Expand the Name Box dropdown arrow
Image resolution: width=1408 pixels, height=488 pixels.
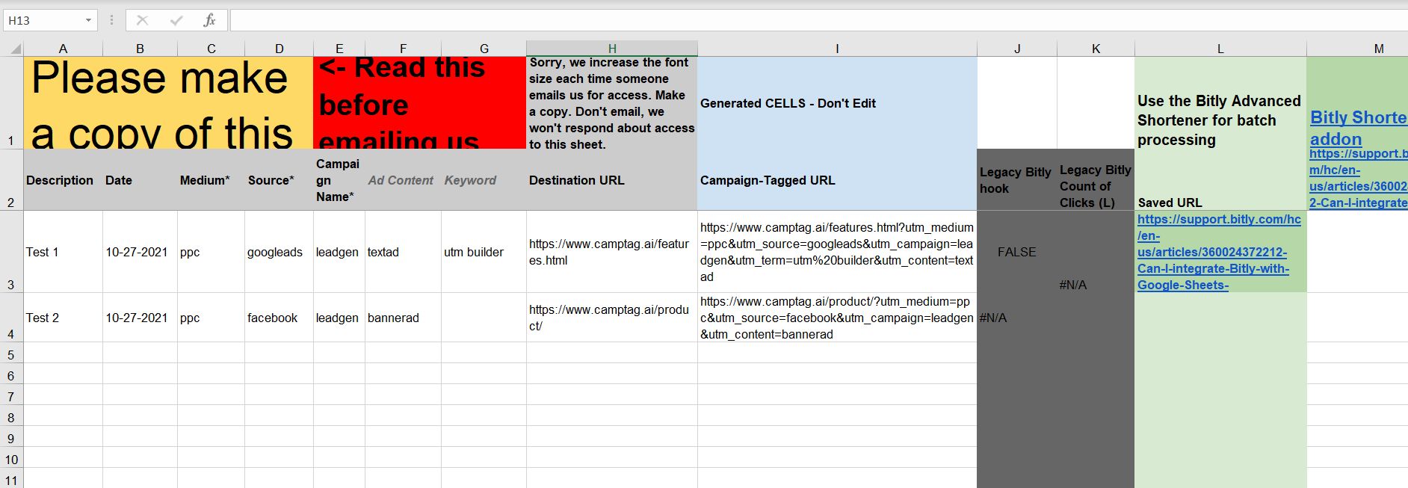pyautogui.click(x=88, y=20)
